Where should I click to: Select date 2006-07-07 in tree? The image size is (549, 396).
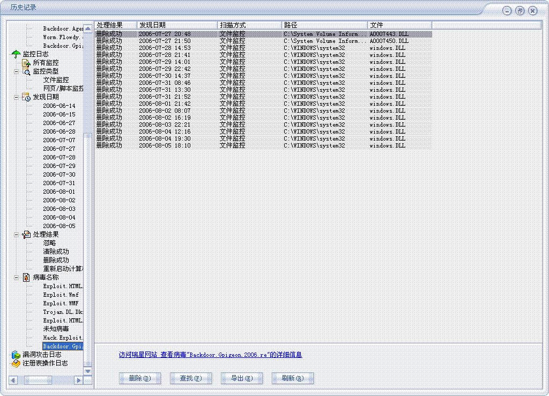(x=59, y=140)
